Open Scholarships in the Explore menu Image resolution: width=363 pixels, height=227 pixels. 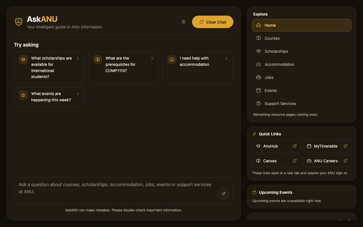302,51
